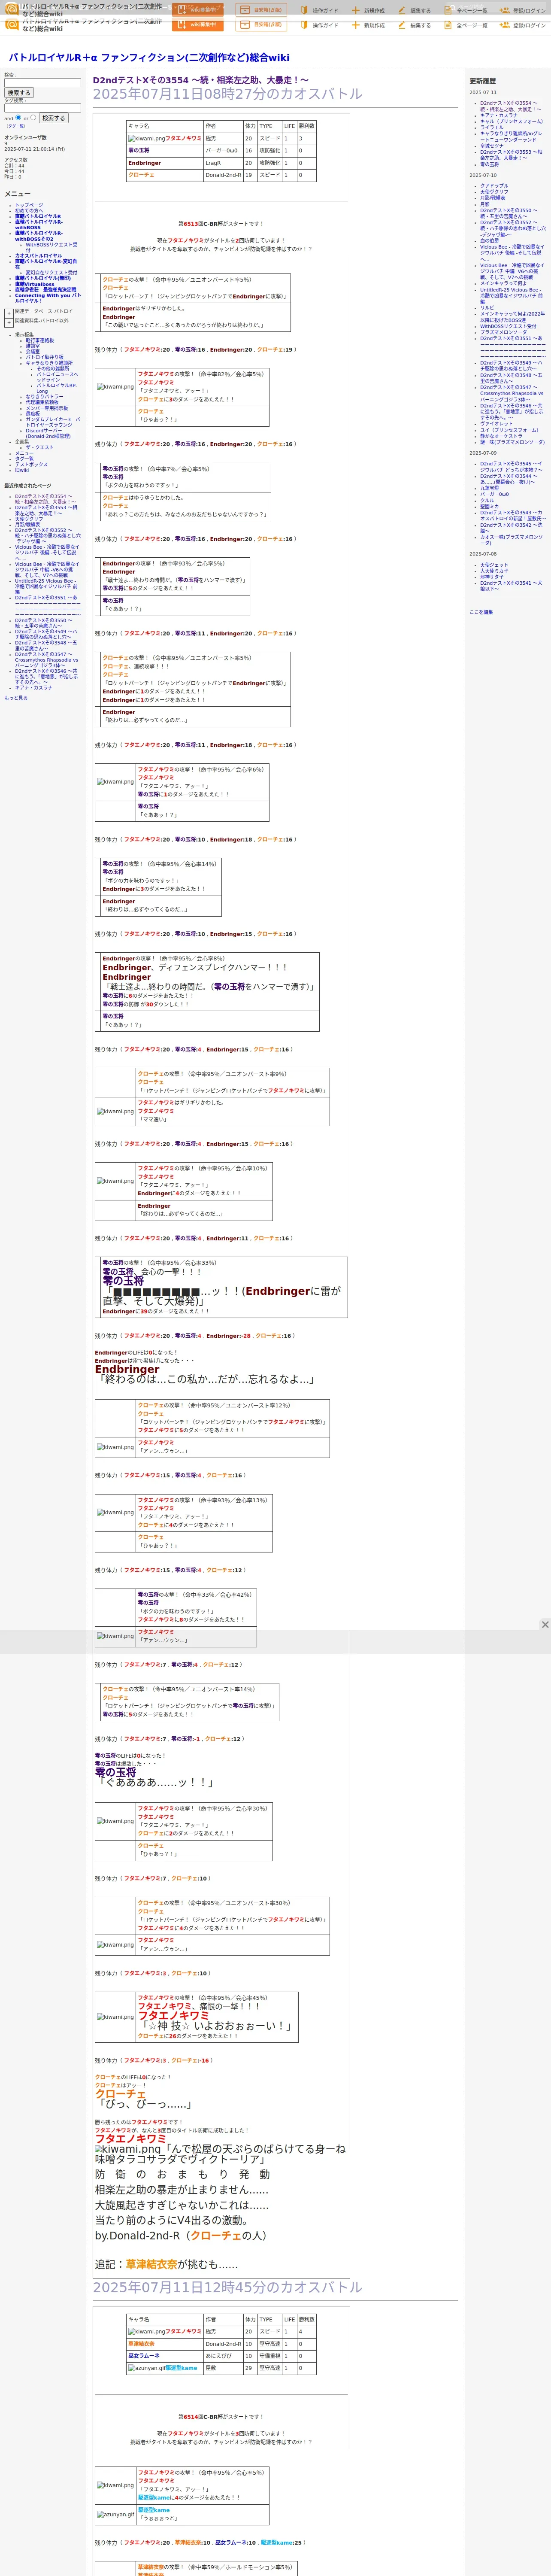Open 直轄バトルロイヤルR menu link
This screenshot has height=2576, width=551.
tap(38, 216)
